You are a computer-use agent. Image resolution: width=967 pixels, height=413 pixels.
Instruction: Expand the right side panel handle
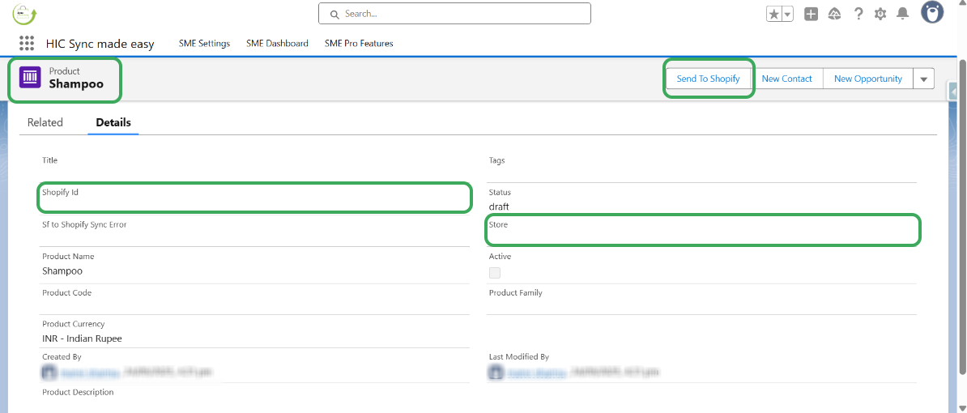point(952,92)
